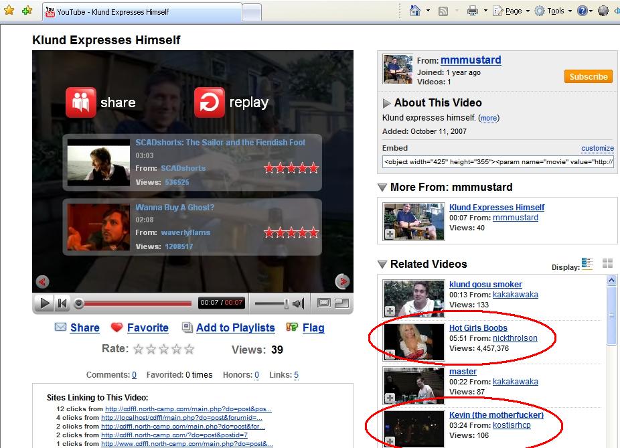Open the klund gosu smoker video link

(485, 285)
